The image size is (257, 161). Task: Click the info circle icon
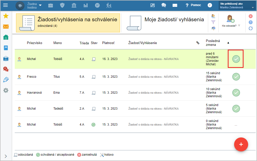click(210, 5)
